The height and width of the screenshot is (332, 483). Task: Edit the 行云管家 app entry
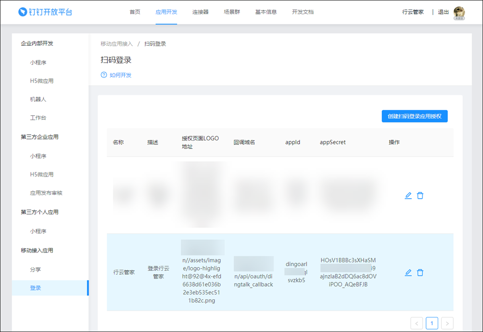(408, 273)
